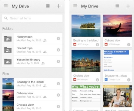Click shared people icon next to Yosemite date

coord(43,63)
